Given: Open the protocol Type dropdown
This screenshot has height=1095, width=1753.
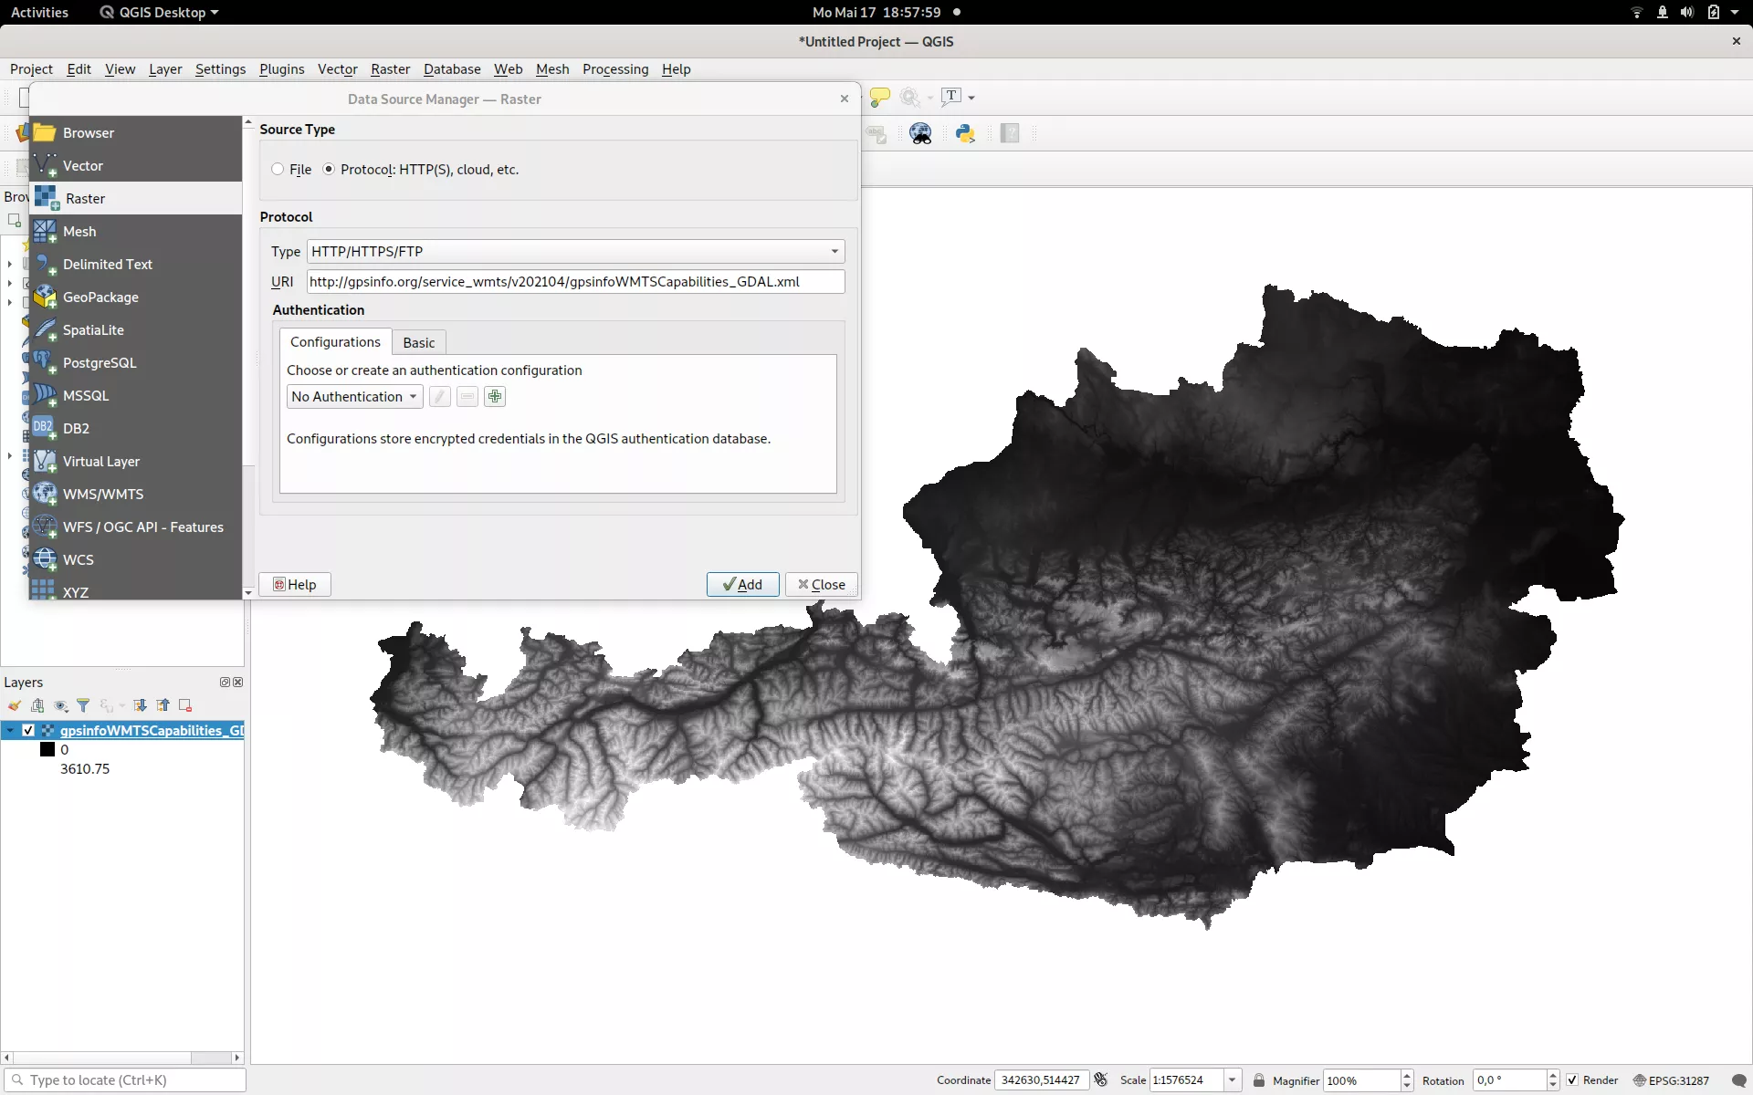Looking at the screenshot, I should coord(575,251).
